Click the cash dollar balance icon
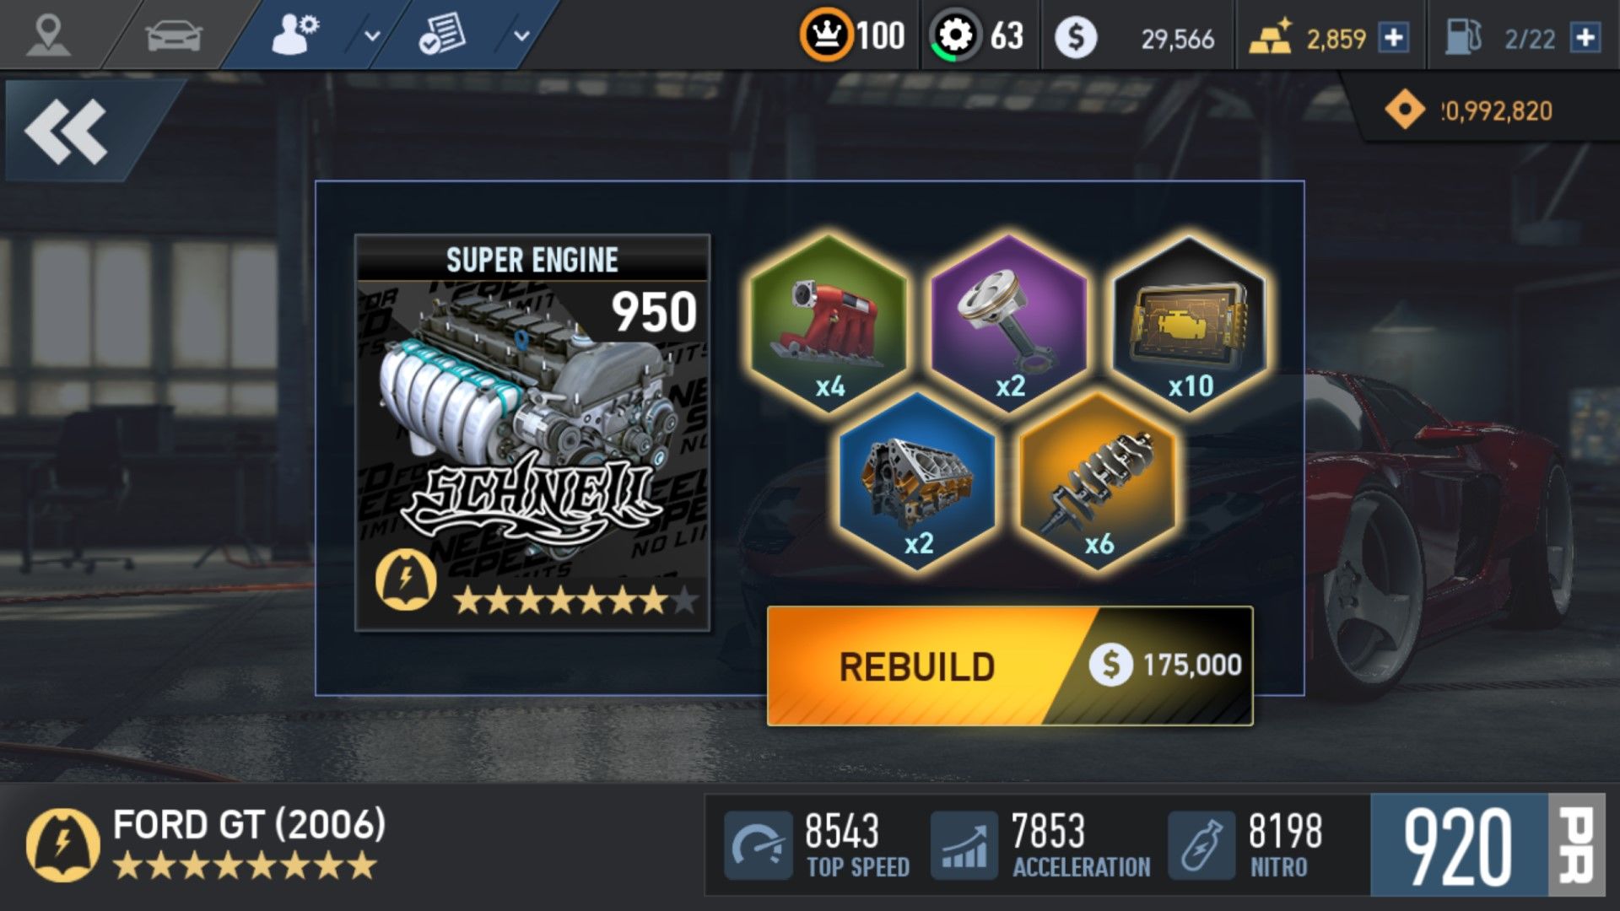The image size is (1620, 911). tap(1076, 37)
